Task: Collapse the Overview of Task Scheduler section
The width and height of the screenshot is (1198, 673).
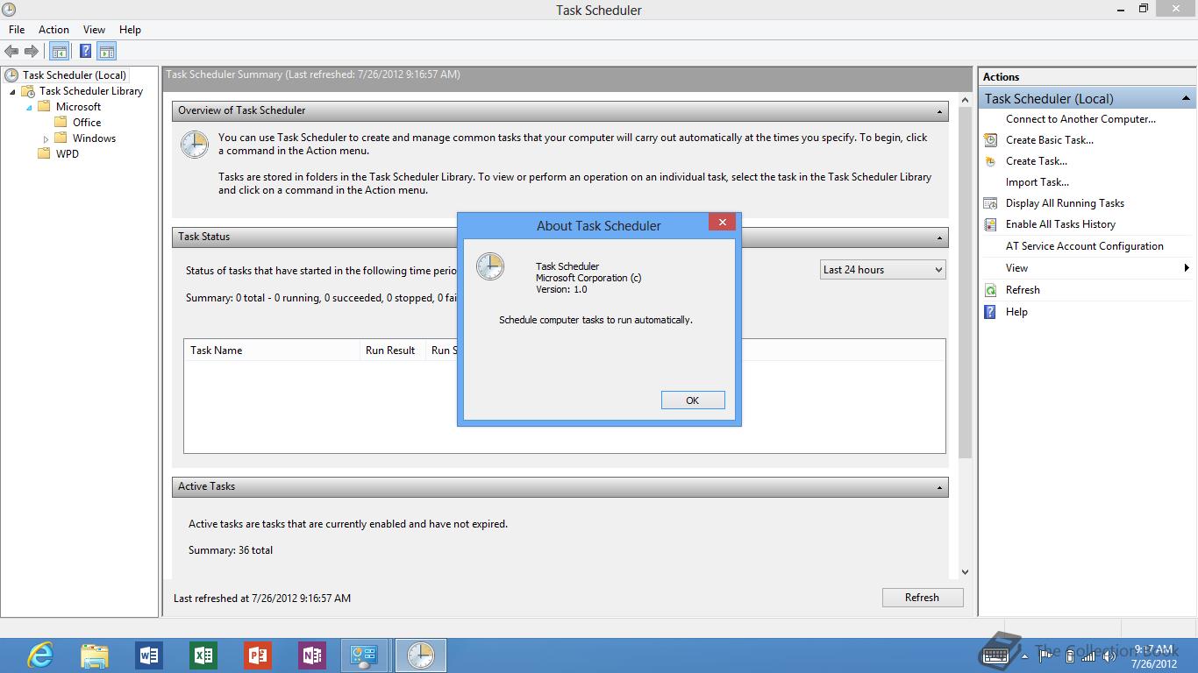Action: [939, 111]
